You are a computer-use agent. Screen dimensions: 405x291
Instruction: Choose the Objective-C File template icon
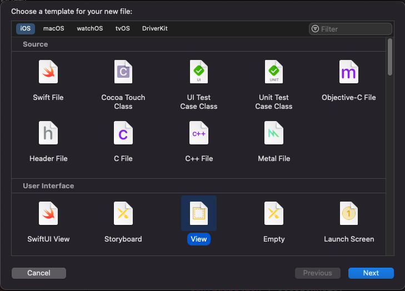tap(349, 72)
